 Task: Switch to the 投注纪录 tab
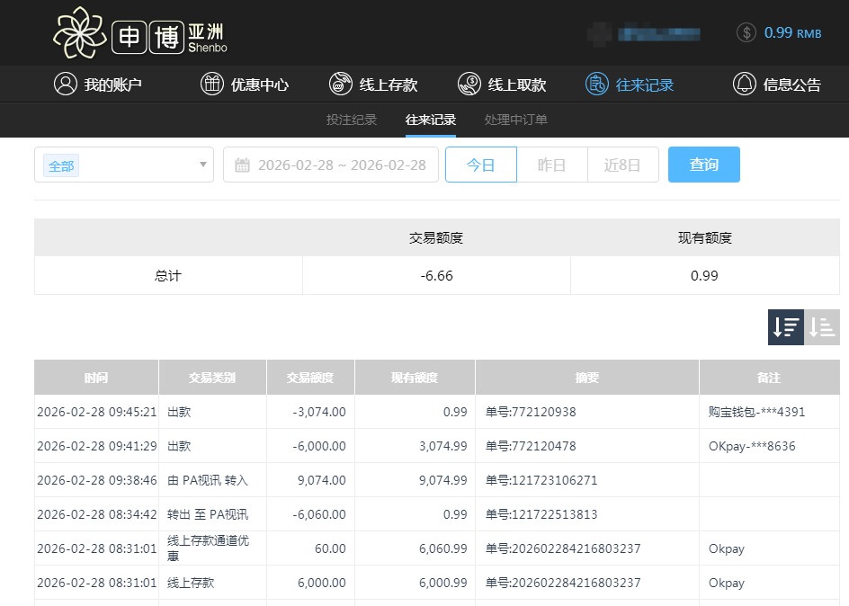351,119
